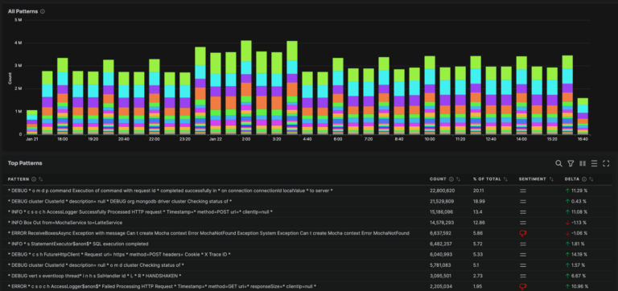Click the negative sentiment icon on the Failed Processing row
Screen dimensions: 618x291
point(523,287)
